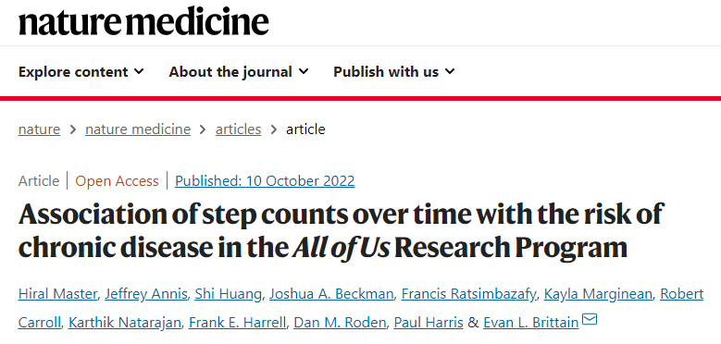View author Francis Ratsimbazafy
The image size is (721, 344).
pyautogui.click(x=468, y=294)
